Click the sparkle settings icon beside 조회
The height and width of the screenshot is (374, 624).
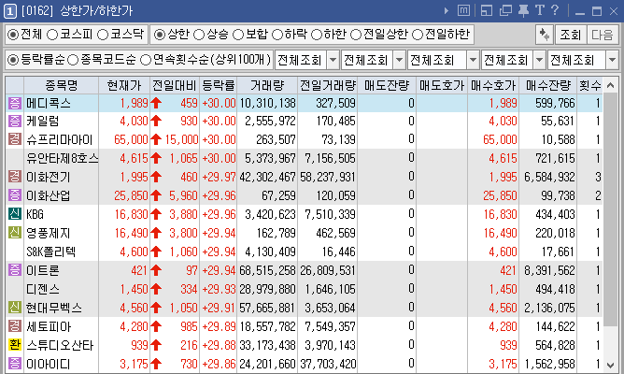coord(544,35)
